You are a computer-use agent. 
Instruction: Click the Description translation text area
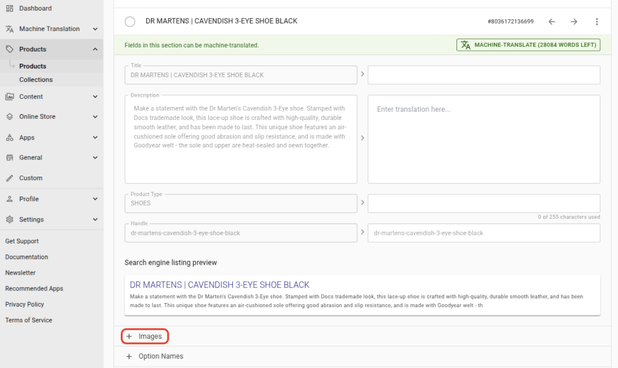pyautogui.click(x=484, y=139)
